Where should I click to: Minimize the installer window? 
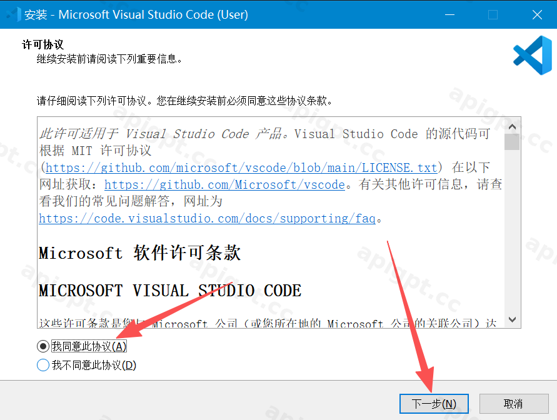pos(449,14)
